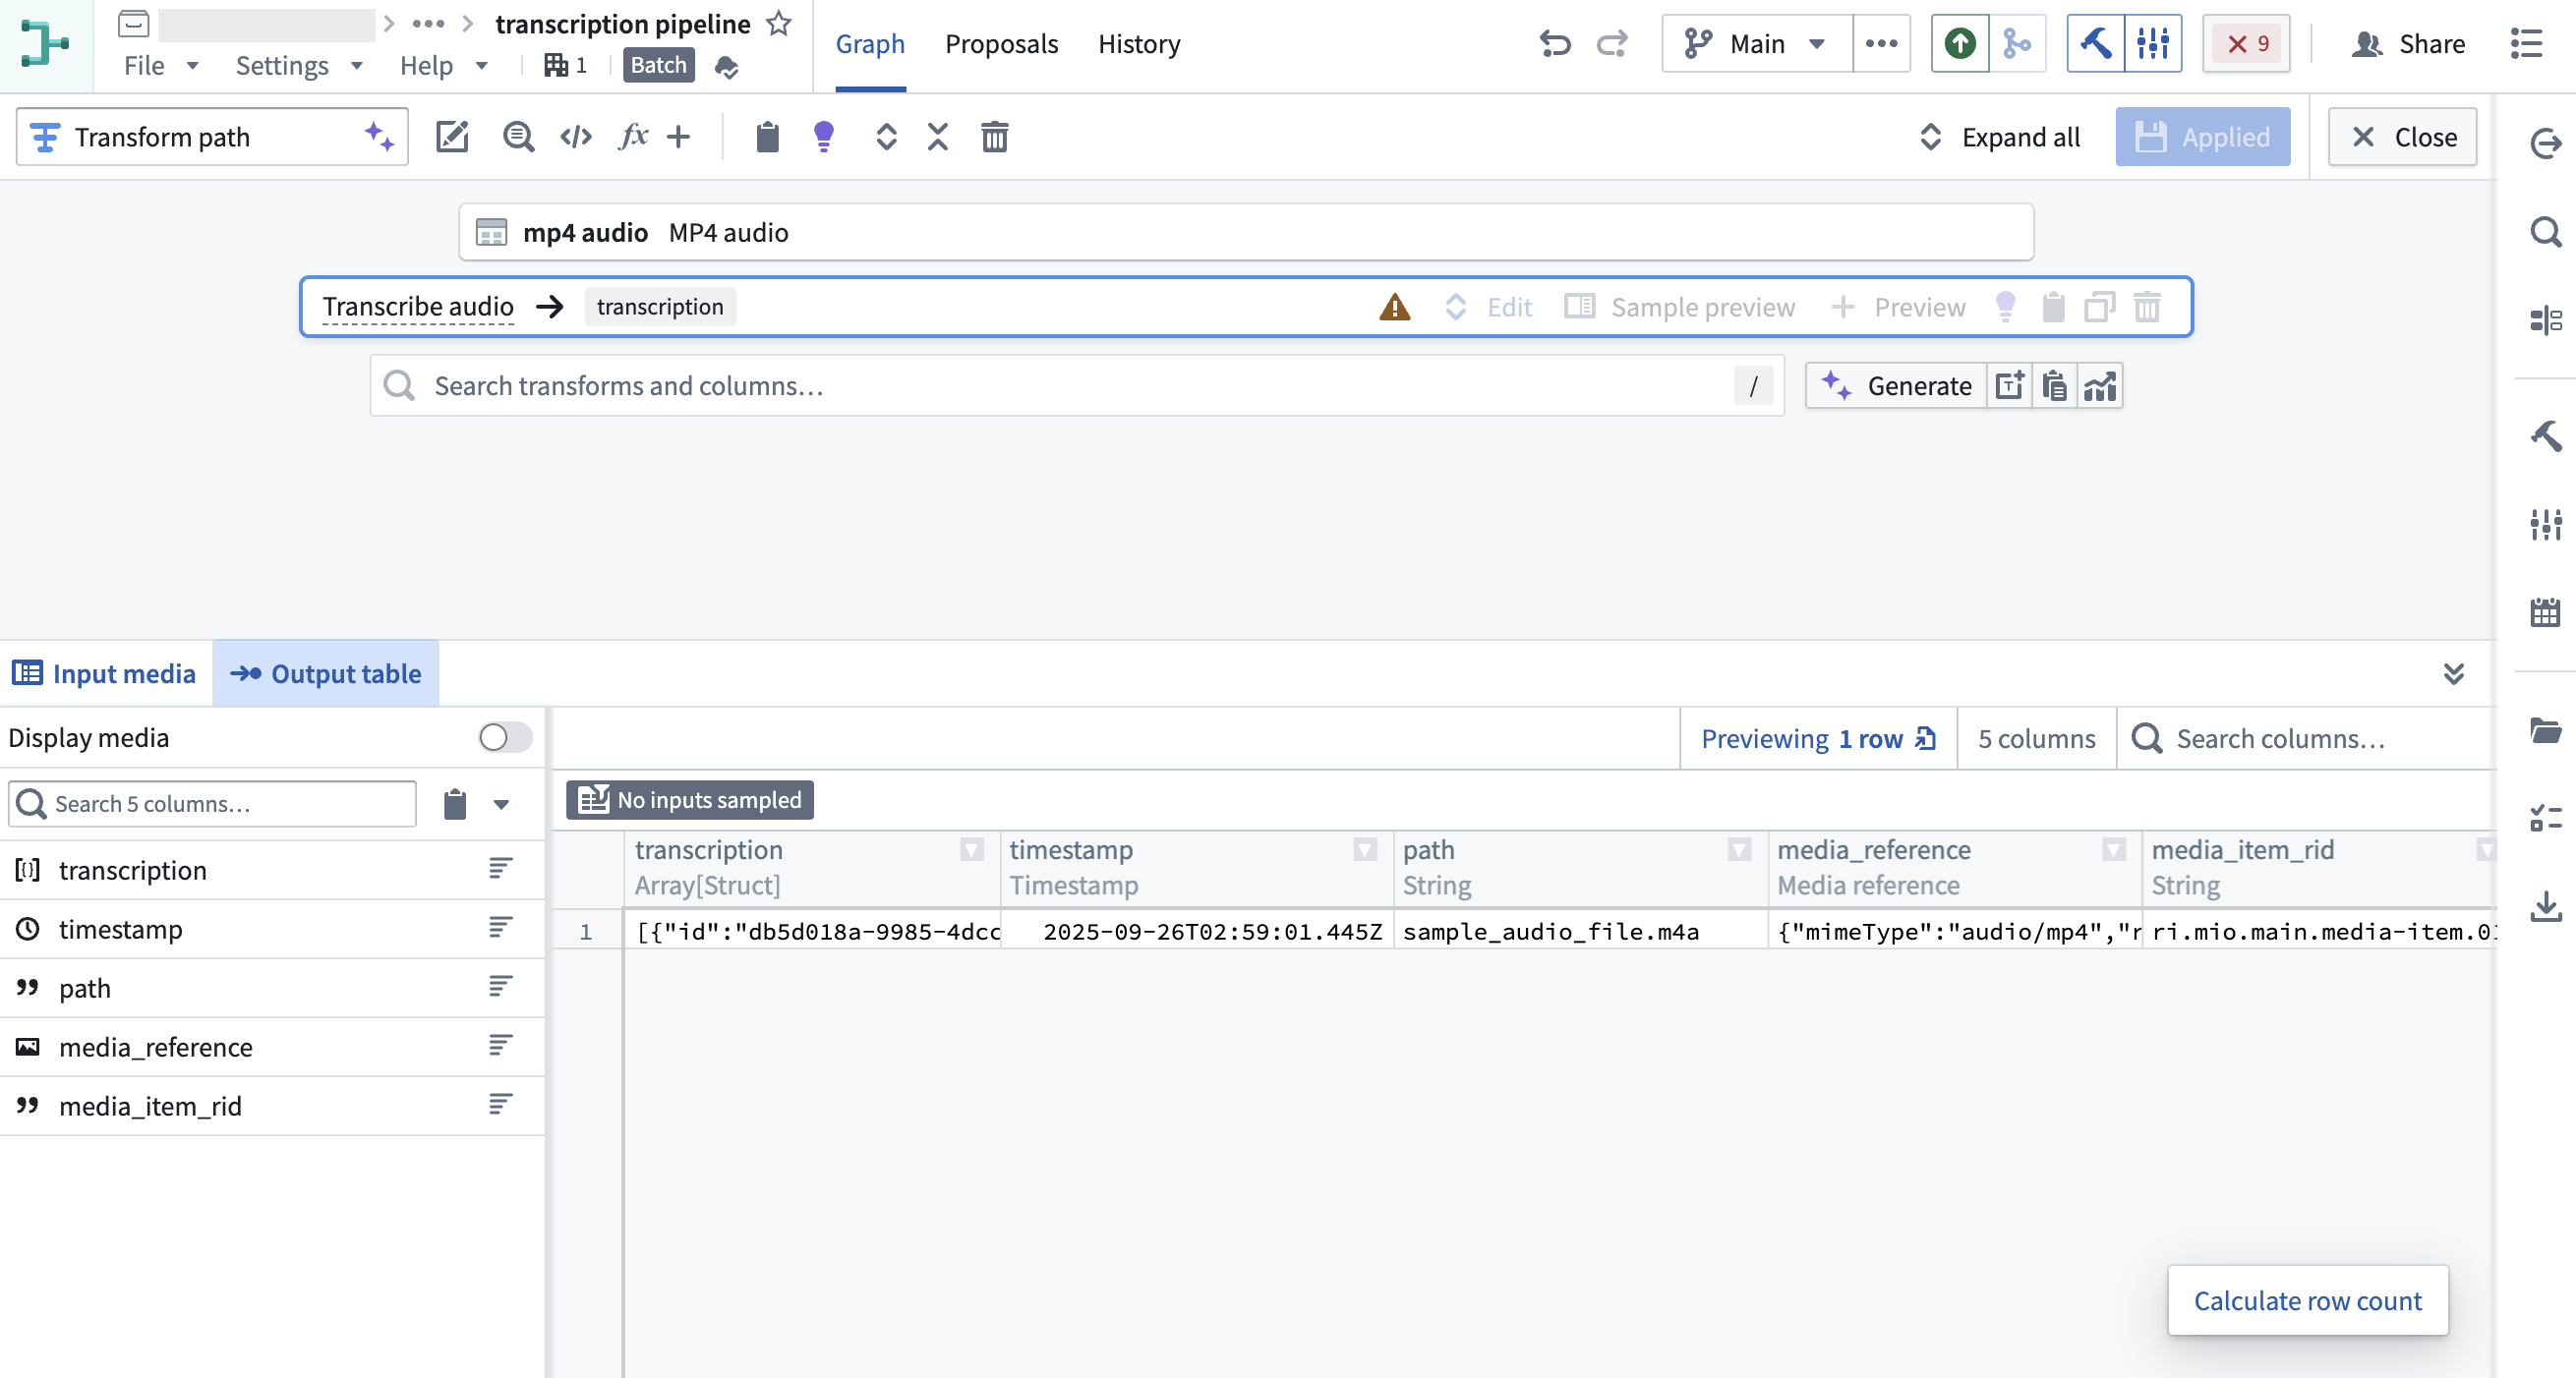Click the magnifier search icon in transform toolbar
Viewport: 2576px width, 1378px height.
(518, 137)
